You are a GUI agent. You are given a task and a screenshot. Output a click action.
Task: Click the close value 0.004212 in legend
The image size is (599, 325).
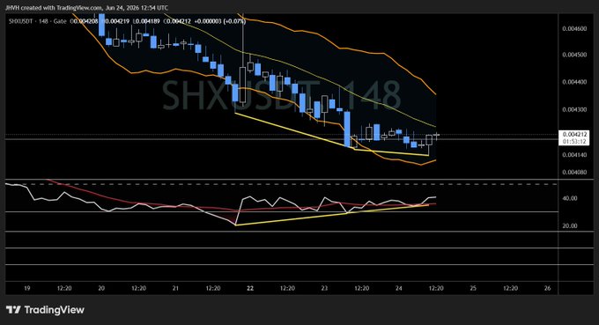tap(179, 21)
